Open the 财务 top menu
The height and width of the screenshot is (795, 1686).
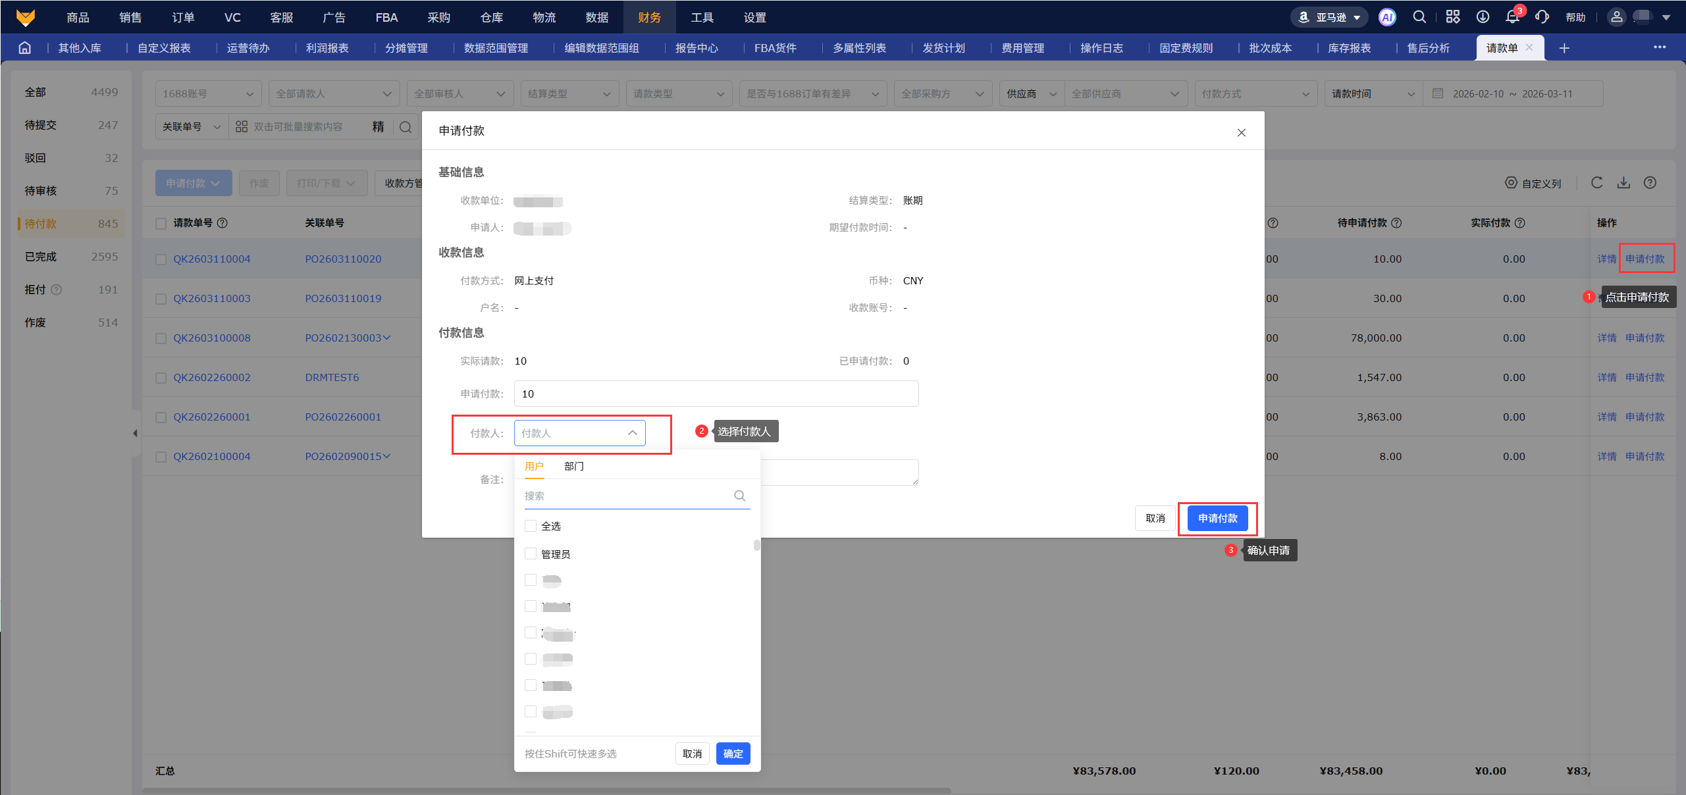coord(648,18)
